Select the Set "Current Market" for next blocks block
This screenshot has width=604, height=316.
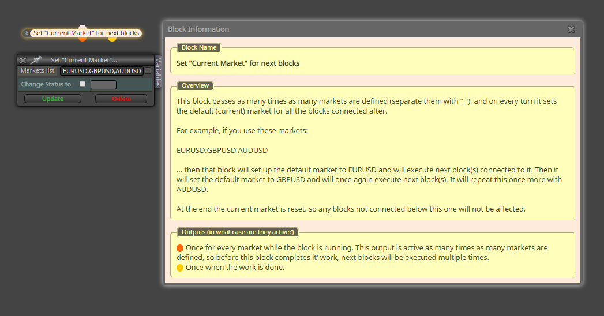[86, 33]
